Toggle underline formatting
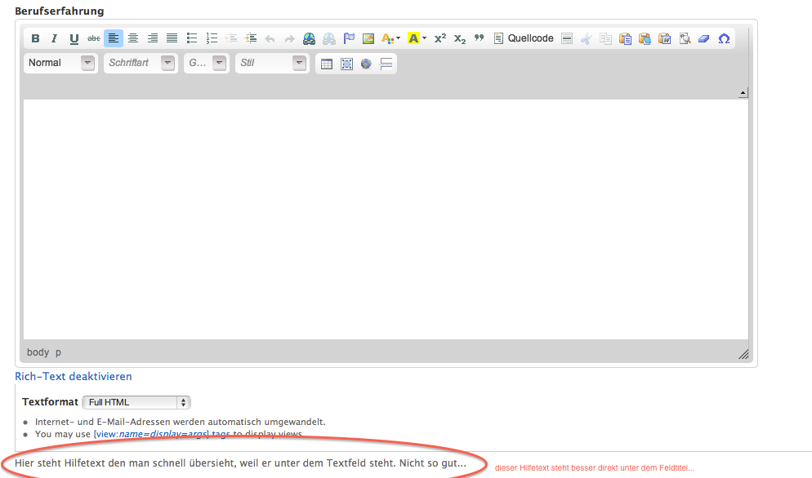Image resolution: width=812 pixels, height=478 pixels. (74, 38)
